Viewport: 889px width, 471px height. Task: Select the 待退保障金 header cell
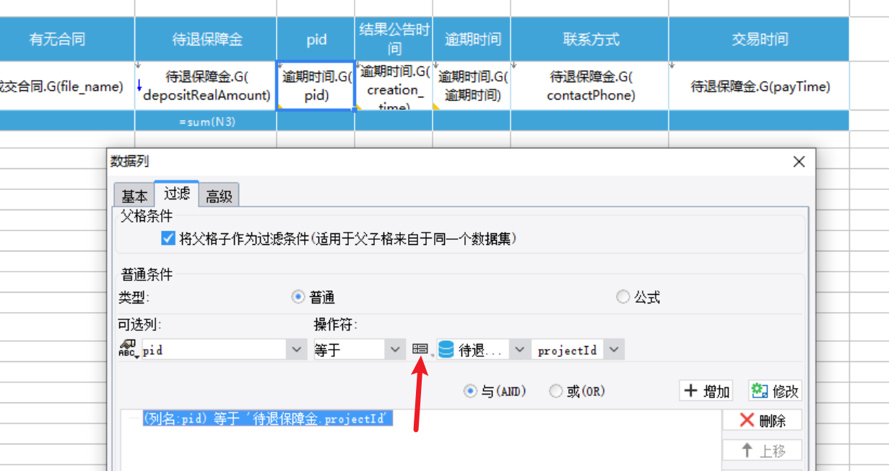click(206, 39)
